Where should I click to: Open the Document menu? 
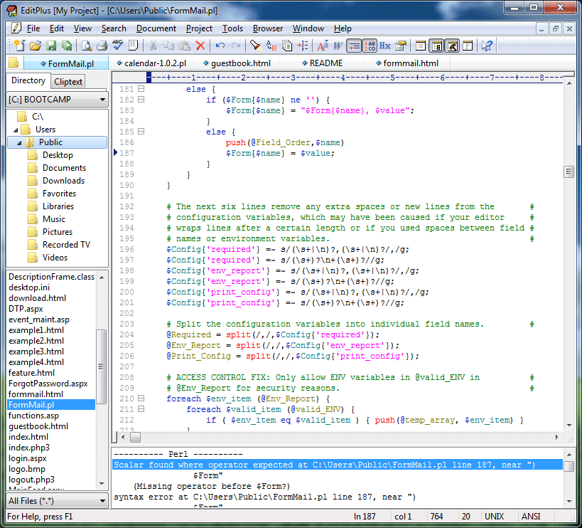(x=156, y=28)
